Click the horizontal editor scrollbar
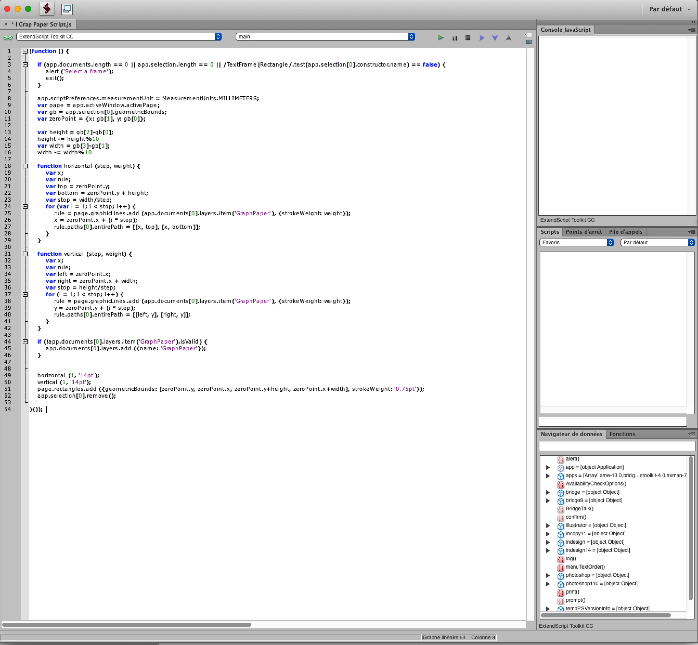The width and height of the screenshot is (698, 645). coord(126,624)
